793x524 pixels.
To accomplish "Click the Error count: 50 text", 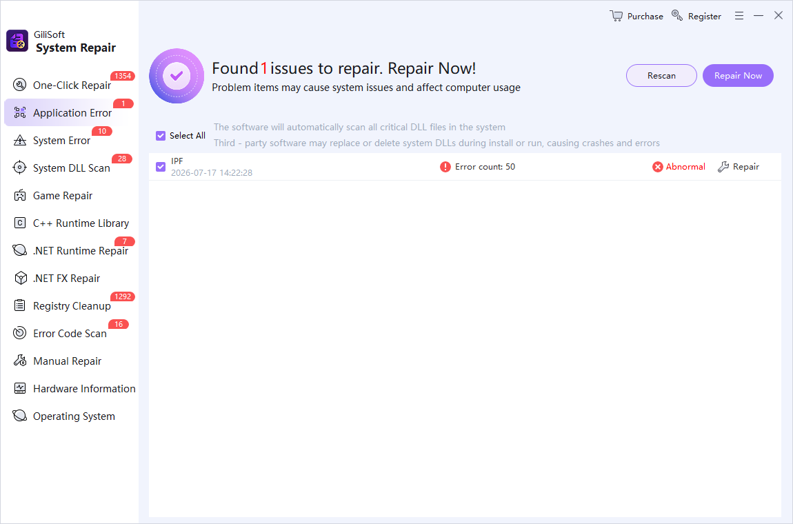I will (485, 167).
